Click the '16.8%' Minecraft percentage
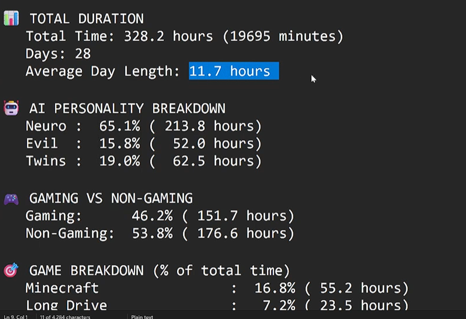The width and height of the screenshot is (466, 319). tap(275, 288)
